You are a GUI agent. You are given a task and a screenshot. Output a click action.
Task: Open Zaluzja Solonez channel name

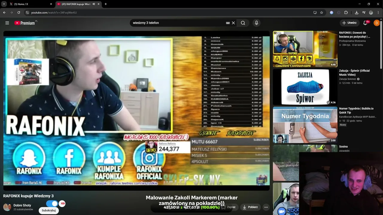coord(347,79)
